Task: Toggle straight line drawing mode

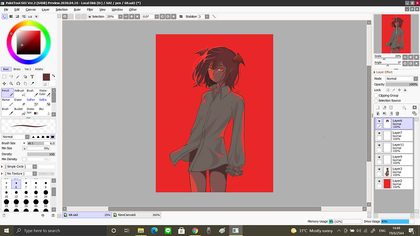Action: click(x=214, y=17)
